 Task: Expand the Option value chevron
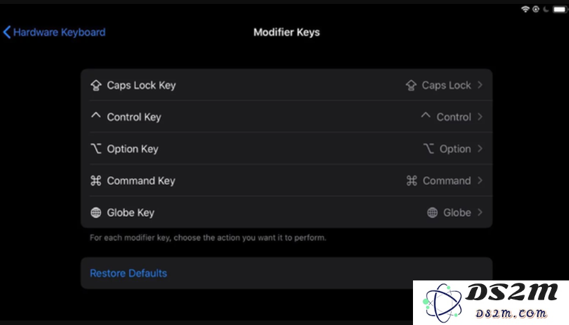tap(480, 148)
